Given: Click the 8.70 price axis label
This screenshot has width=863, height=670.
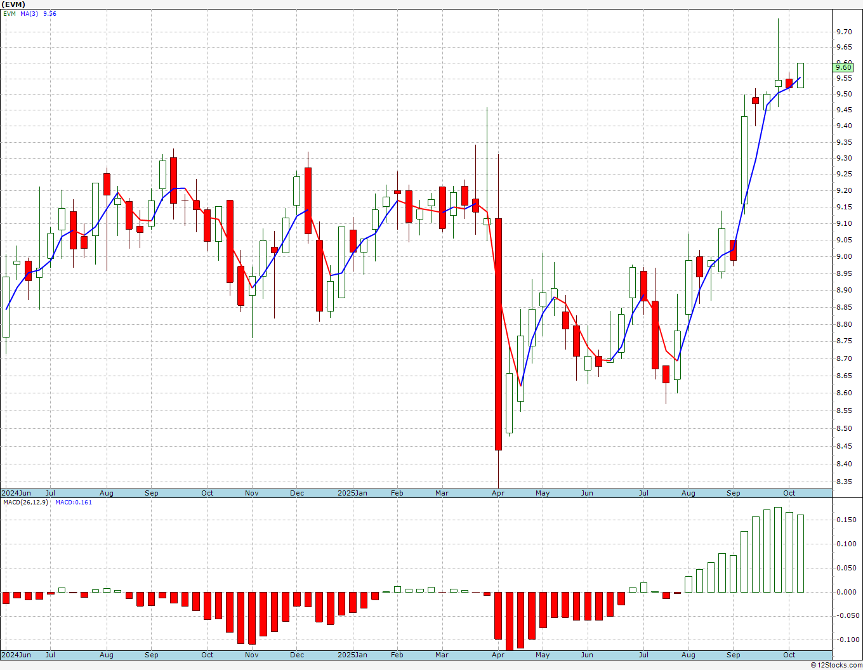Looking at the screenshot, I should click(844, 359).
